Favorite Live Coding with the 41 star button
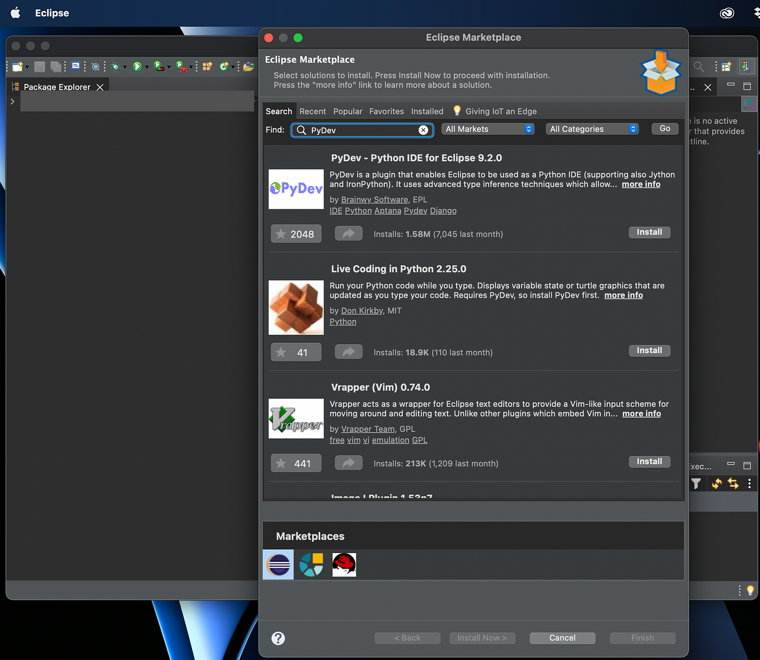The width and height of the screenshot is (760, 660). click(x=296, y=353)
